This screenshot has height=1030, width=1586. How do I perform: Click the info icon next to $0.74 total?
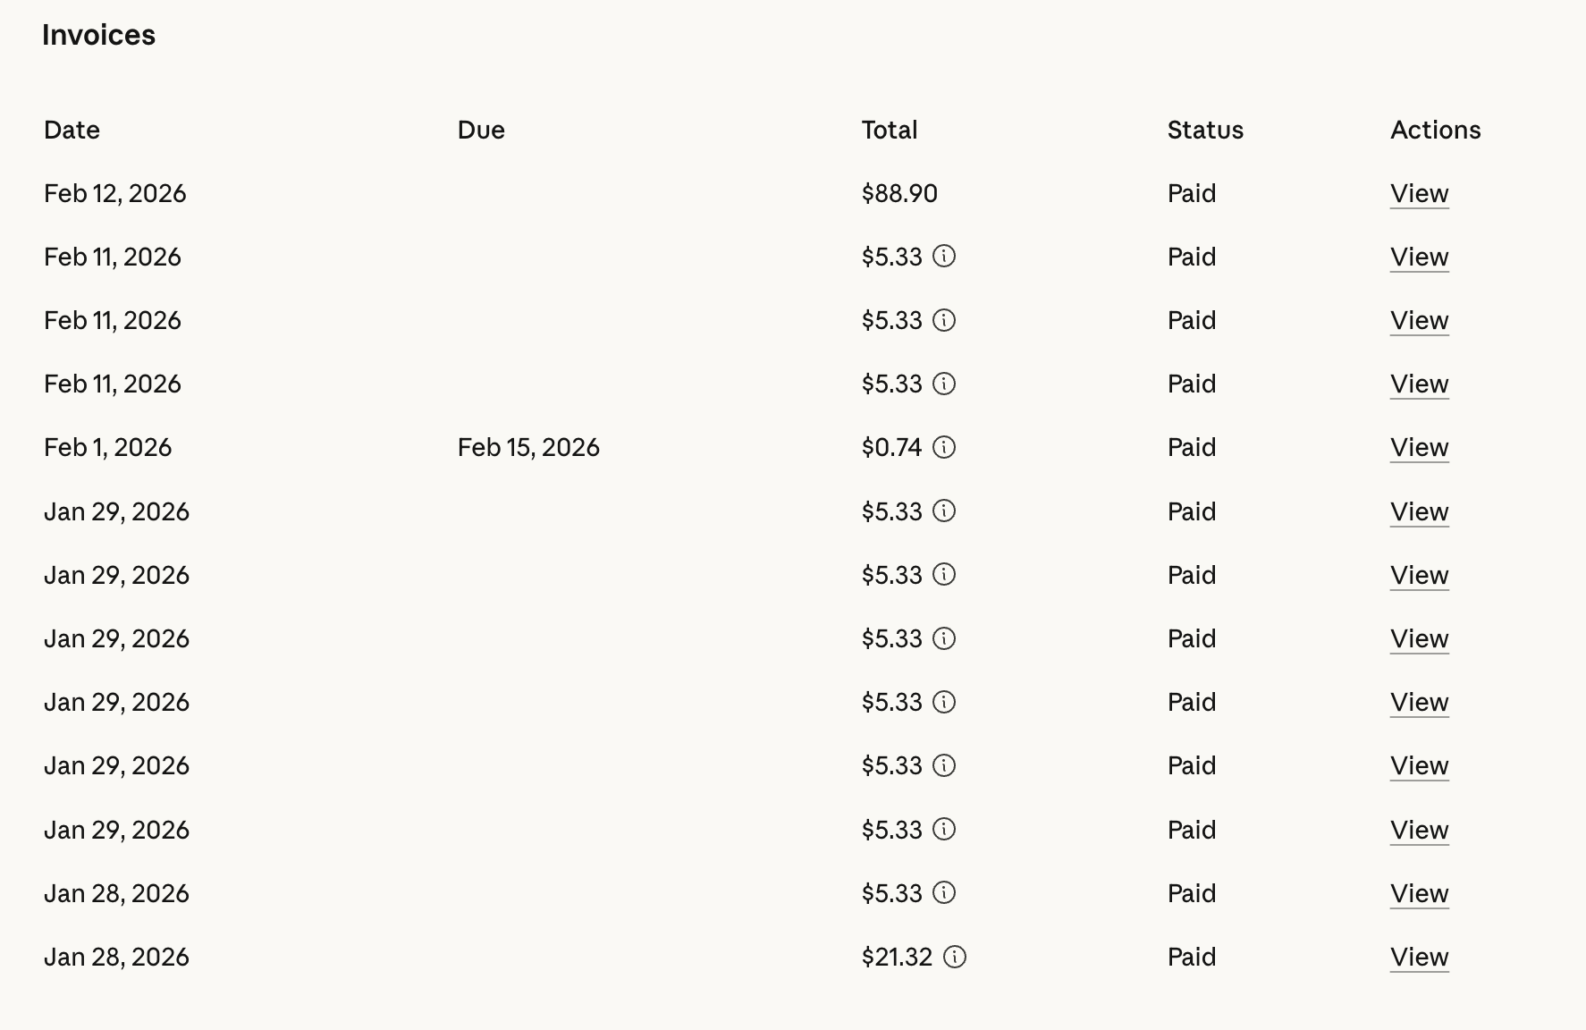coord(944,447)
